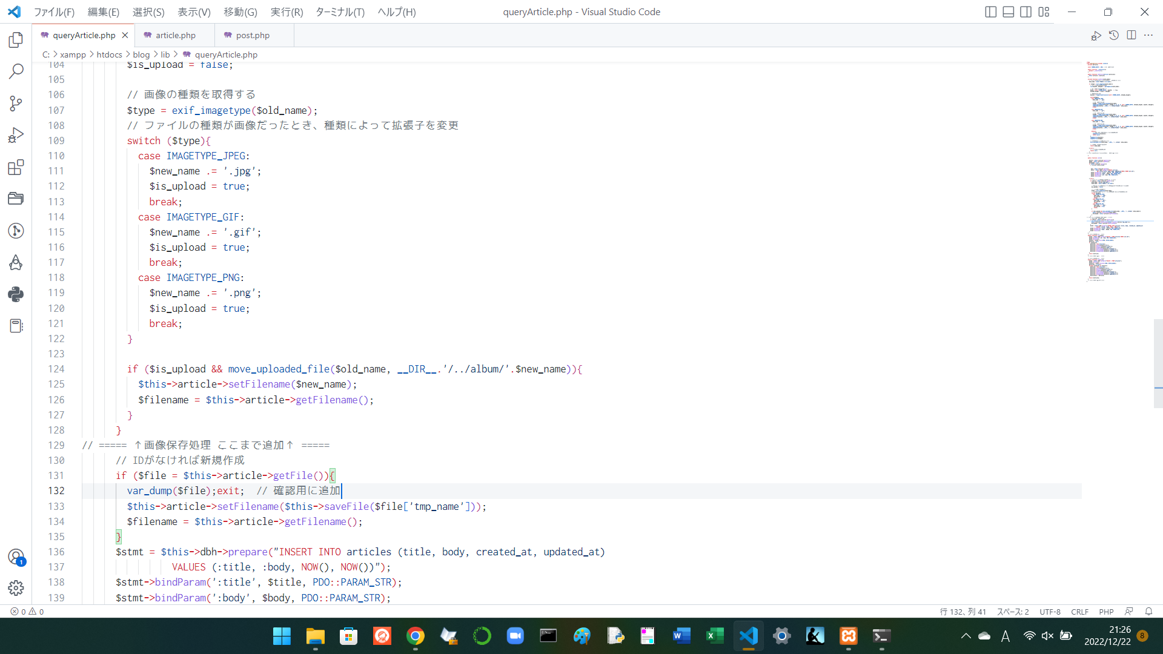Viewport: 1163px width, 654px height.
Task: Open the Search icon in the activity bar
Action: (16, 71)
